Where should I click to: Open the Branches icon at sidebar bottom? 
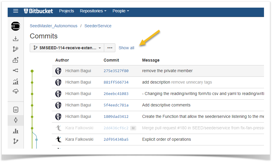tap(16, 141)
